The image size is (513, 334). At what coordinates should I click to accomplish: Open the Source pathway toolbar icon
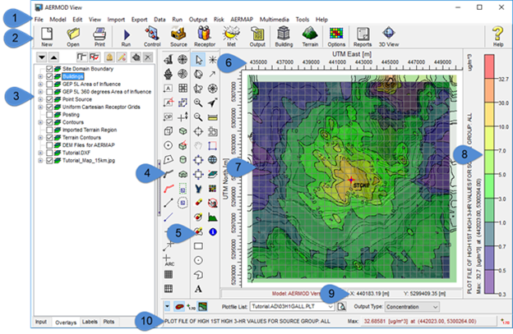point(178,37)
